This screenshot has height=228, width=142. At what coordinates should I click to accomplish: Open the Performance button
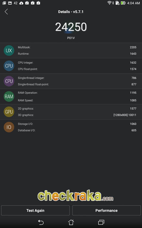tap(106, 210)
